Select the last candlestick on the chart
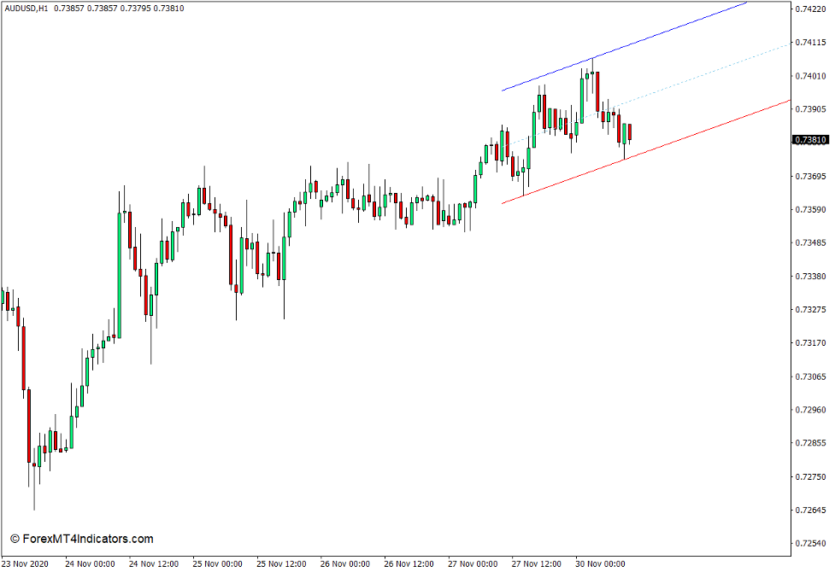 pos(630,132)
